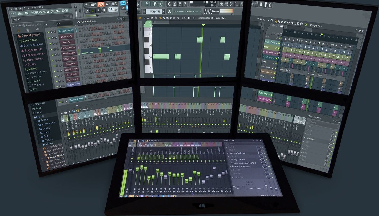The height and width of the screenshot is (216, 379).
Task: Open the playlist morph #2 pattern dropdown
Action: [315, 26]
